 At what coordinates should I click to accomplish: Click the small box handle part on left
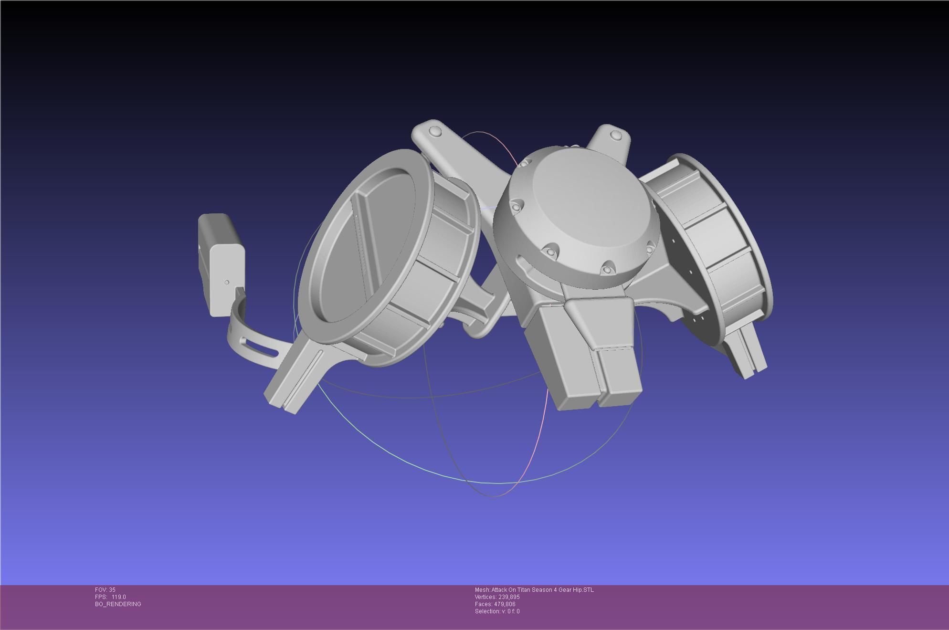pos(221,265)
